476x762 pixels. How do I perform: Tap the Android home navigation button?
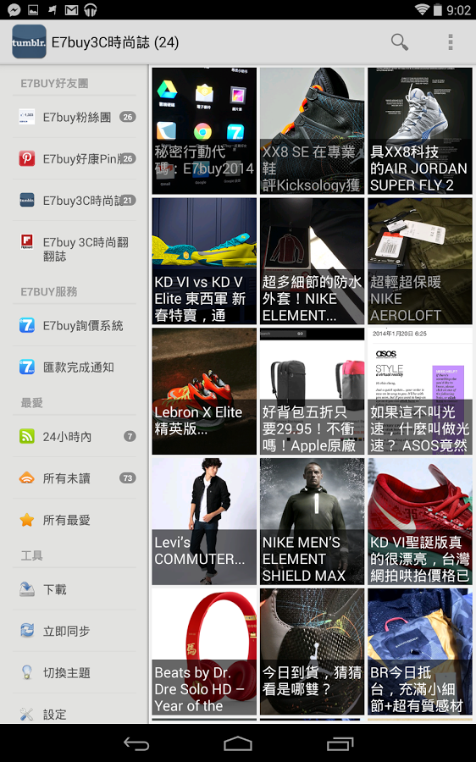pos(238,743)
